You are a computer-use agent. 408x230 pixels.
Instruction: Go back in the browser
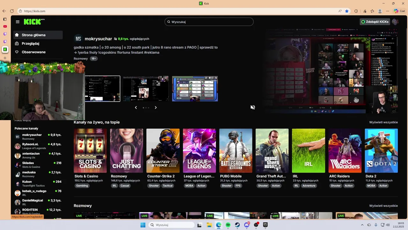pyautogui.click(x=4, y=11)
